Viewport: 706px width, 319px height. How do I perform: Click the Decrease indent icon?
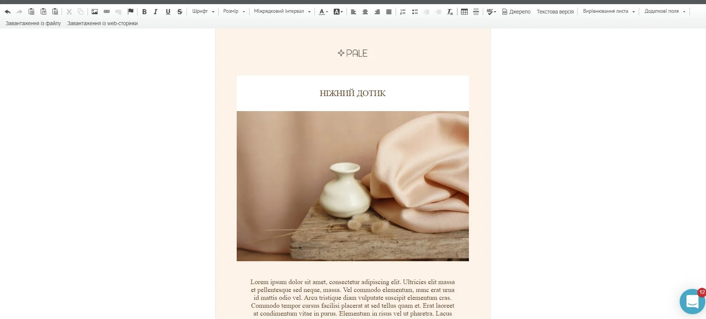(x=426, y=12)
